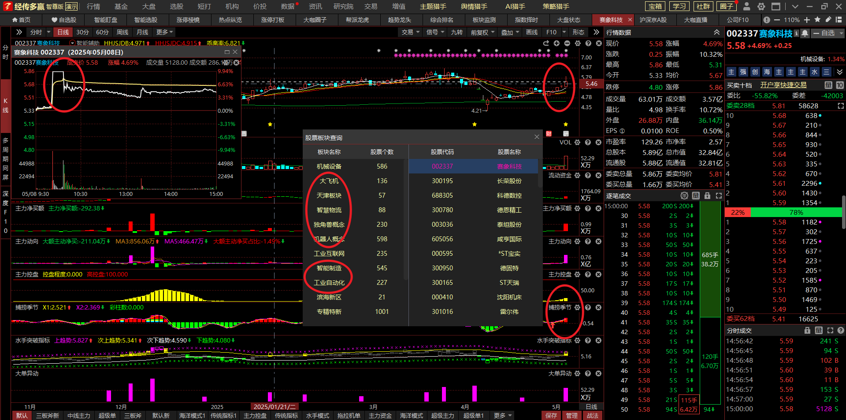Screen dimensions: 846x420
Task: Toggle 海 signal tag button
Action: (767, 72)
